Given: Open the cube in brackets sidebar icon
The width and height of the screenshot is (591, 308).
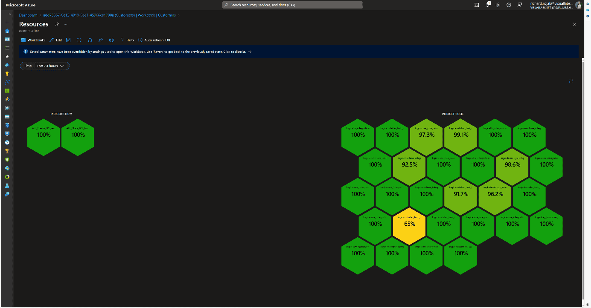Looking at the screenshot, I should pyautogui.click(x=7, y=108).
